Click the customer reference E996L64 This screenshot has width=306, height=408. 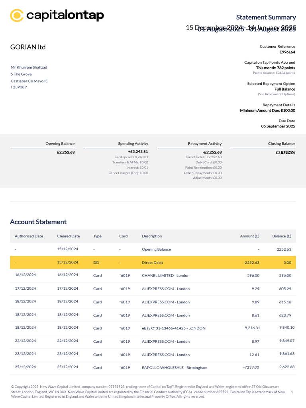click(x=287, y=52)
